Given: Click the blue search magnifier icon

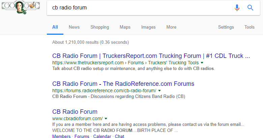Looking at the screenshot, I should 250,8.
